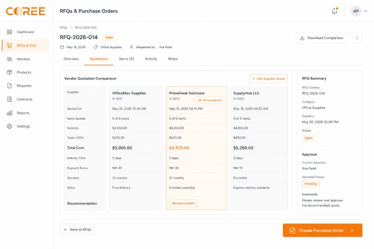Click RFQ-2026-014 breadcrumb
374x249 pixels.
(x=86, y=28)
